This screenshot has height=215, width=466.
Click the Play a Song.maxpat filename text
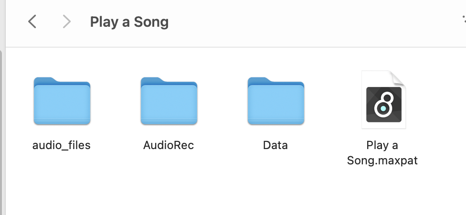(382, 153)
